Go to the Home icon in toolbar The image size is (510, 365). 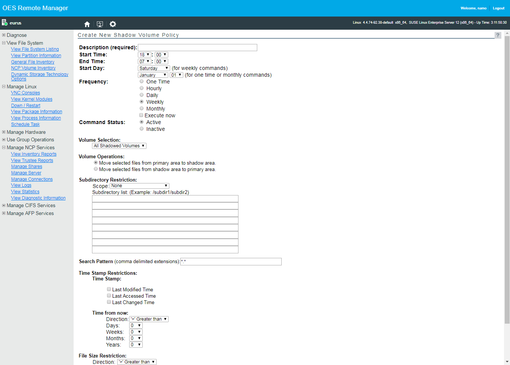pos(87,24)
